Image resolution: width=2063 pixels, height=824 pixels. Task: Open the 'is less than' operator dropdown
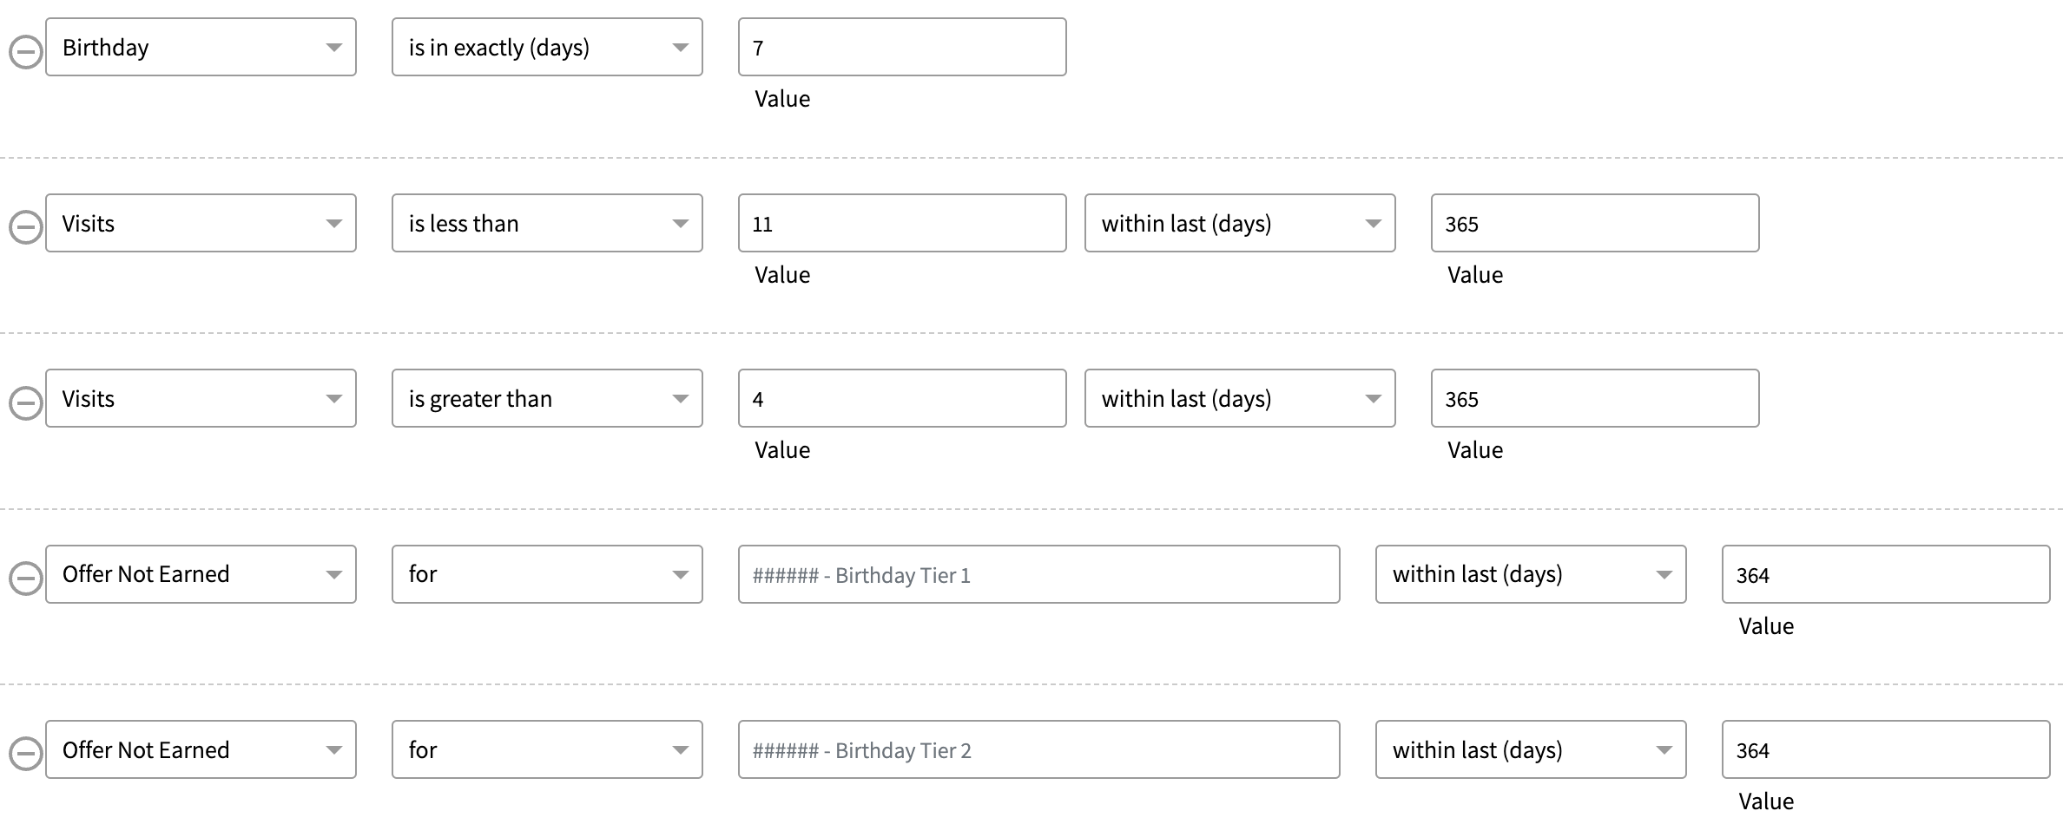547,223
